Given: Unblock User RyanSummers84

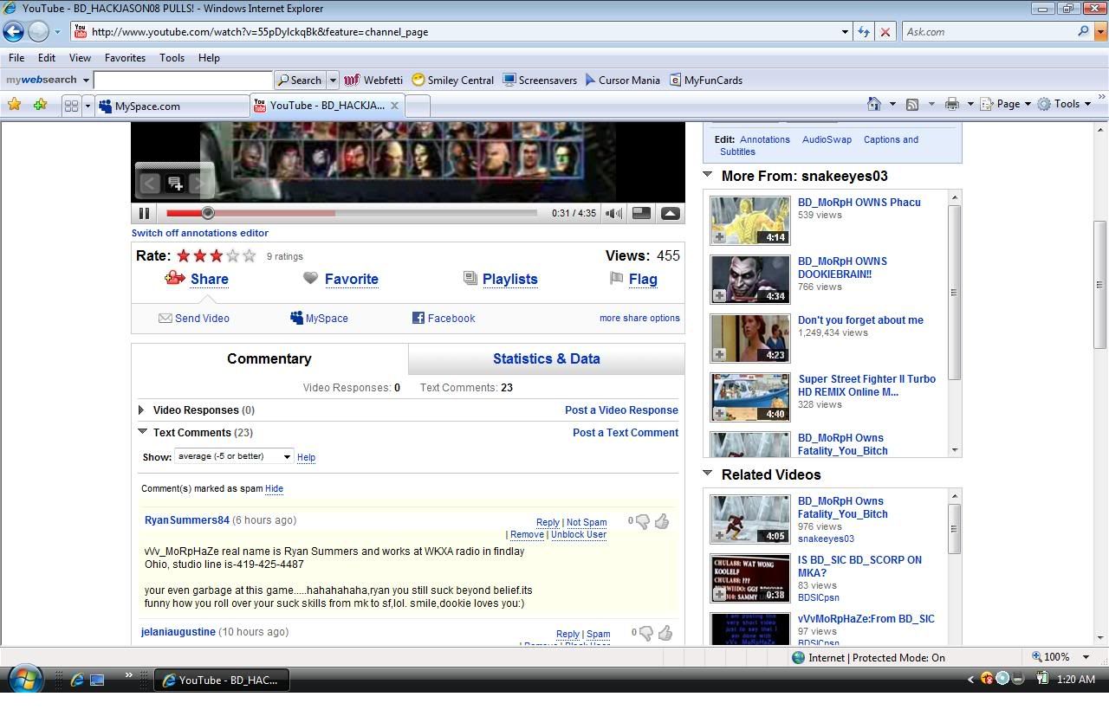Looking at the screenshot, I should point(579,534).
